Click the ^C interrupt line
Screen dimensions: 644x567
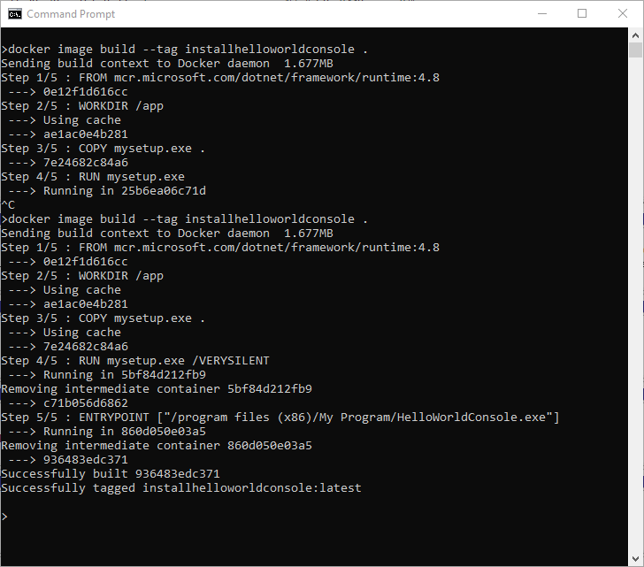(9, 205)
